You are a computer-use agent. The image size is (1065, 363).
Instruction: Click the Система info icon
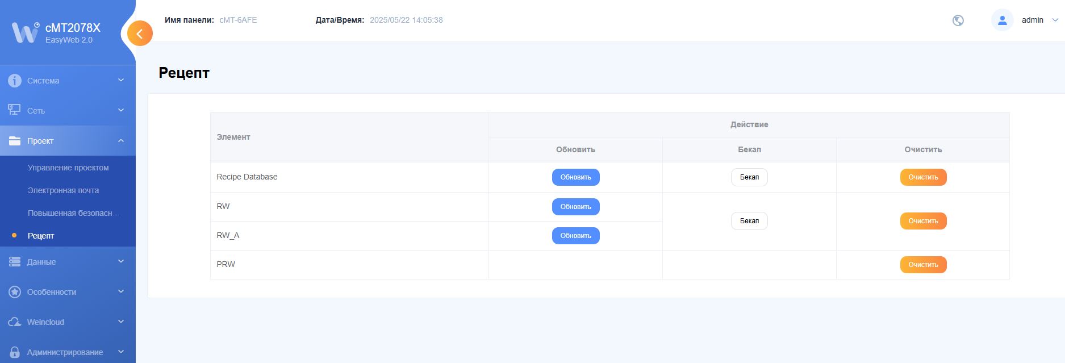click(x=15, y=81)
